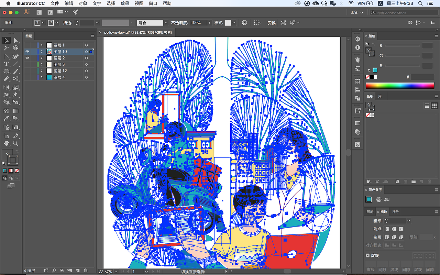
Task: Click the target circle of 图层 1
Action: tap(86, 45)
